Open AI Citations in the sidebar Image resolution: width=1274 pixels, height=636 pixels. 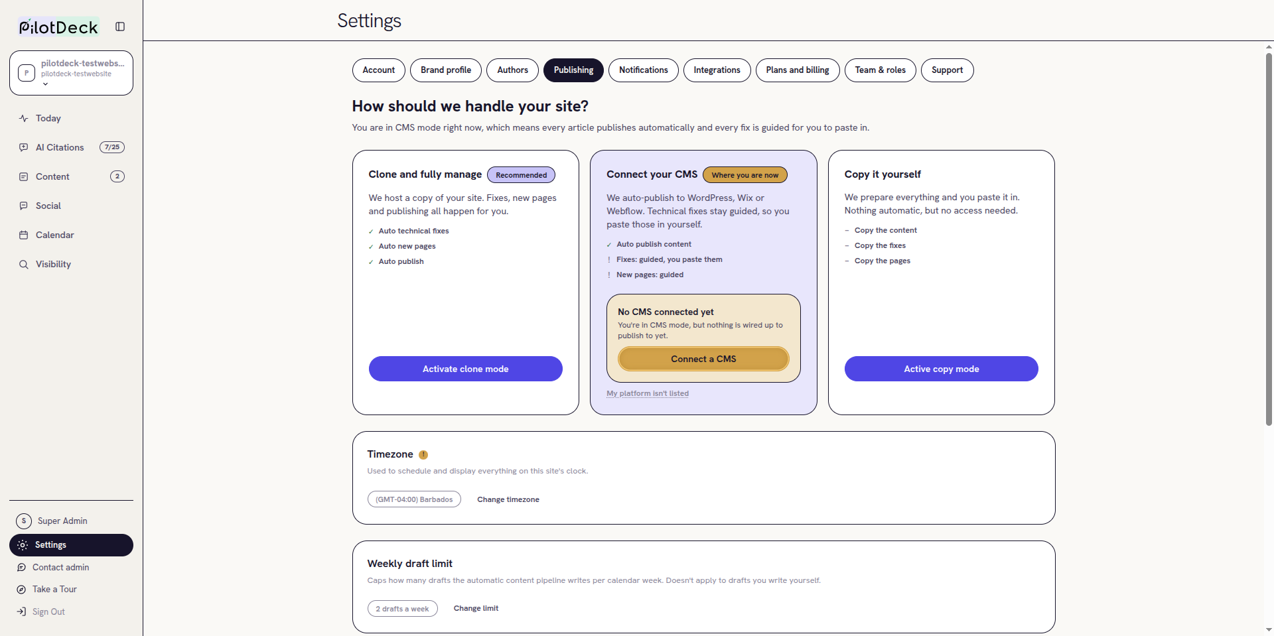pos(71,147)
